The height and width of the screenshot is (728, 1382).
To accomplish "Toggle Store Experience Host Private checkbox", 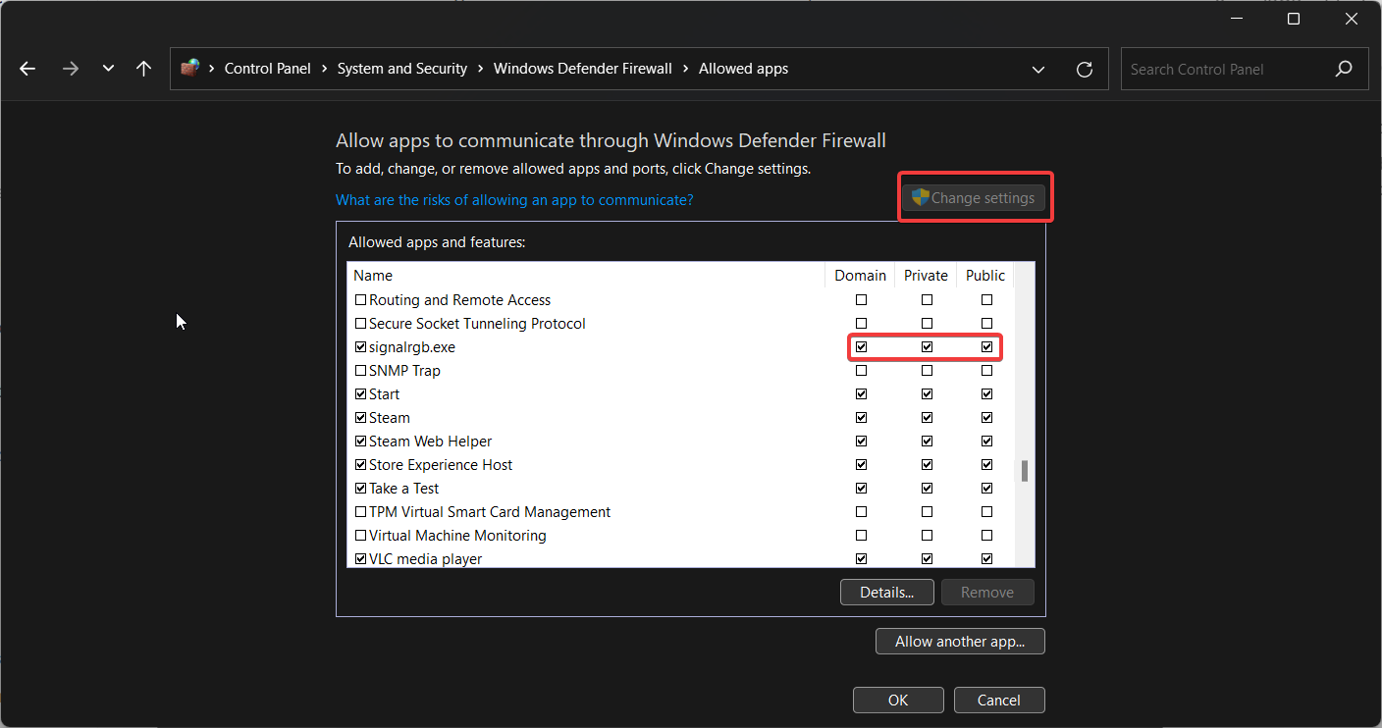I will pos(927,465).
